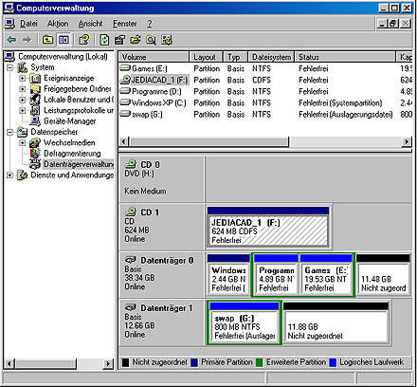Image resolution: width=417 pixels, height=387 pixels.
Task: Click the magnifier search toolbar icon
Action: (152, 40)
